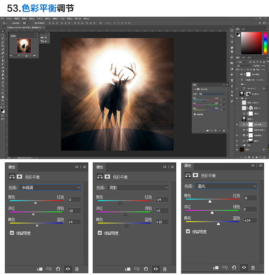
Task: Click the cyan-red slider in midtones panel
Action: tap(36, 201)
